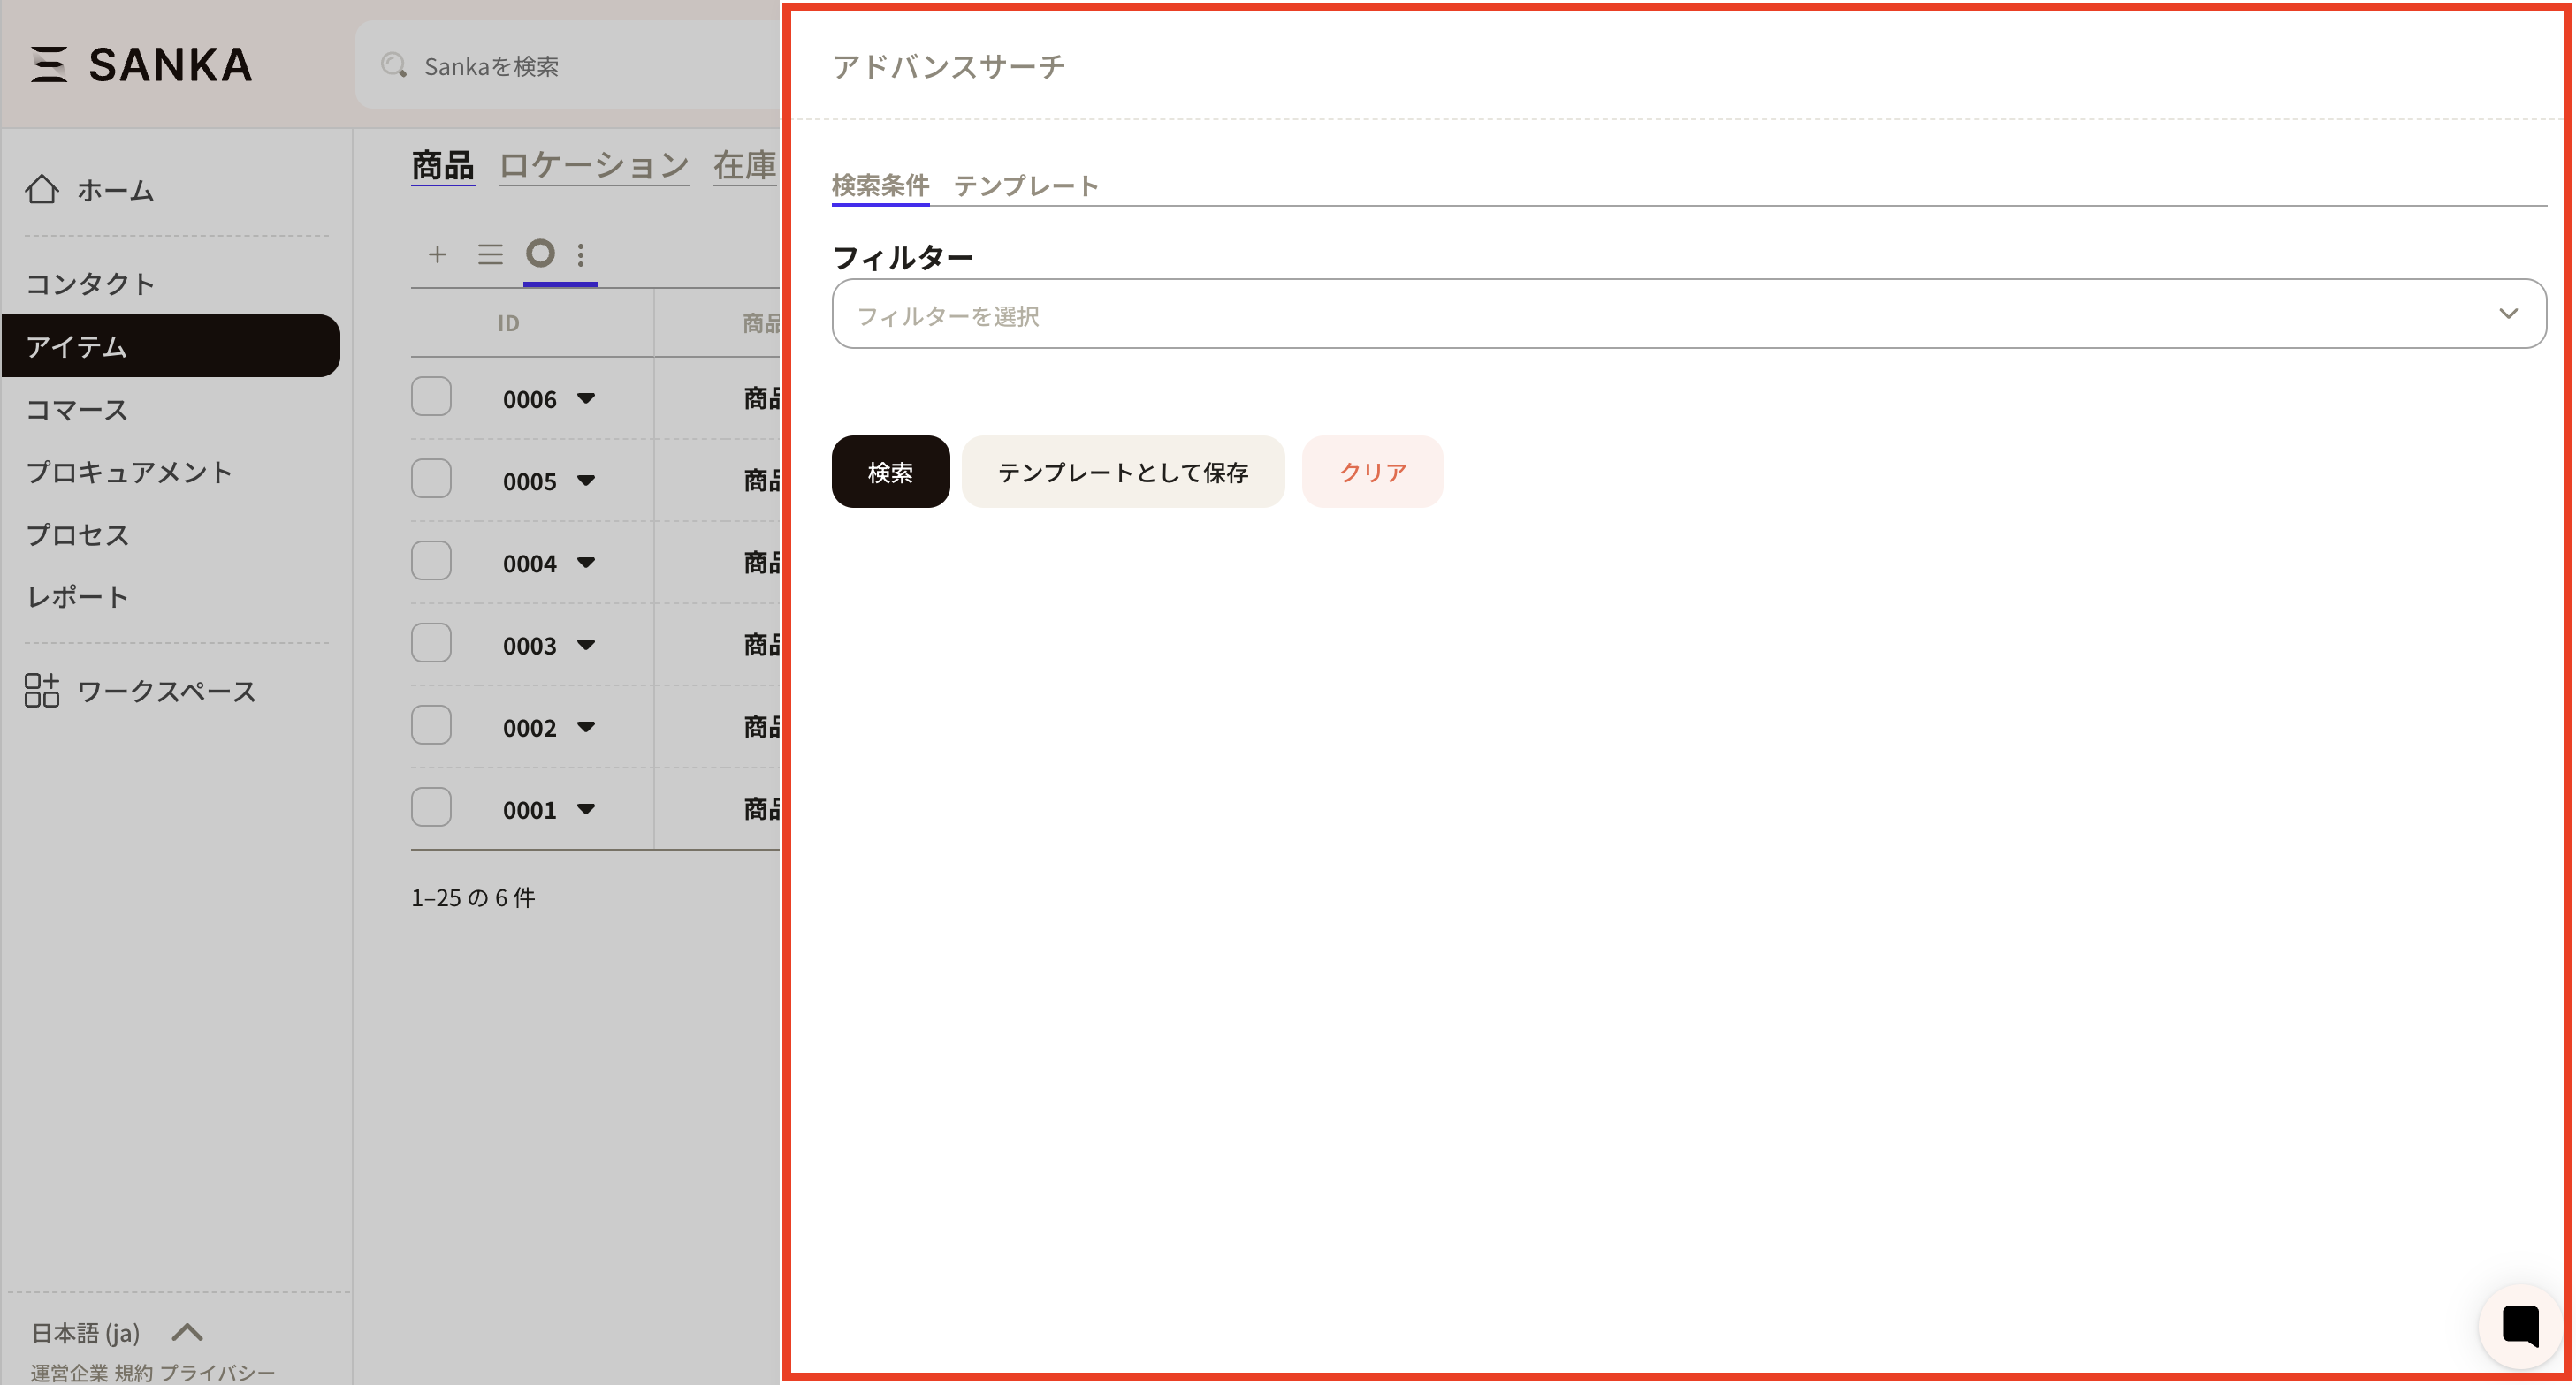This screenshot has height=1385, width=2576.
Task: Open the chat bubble widget icon
Action: (x=2519, y=1327)
